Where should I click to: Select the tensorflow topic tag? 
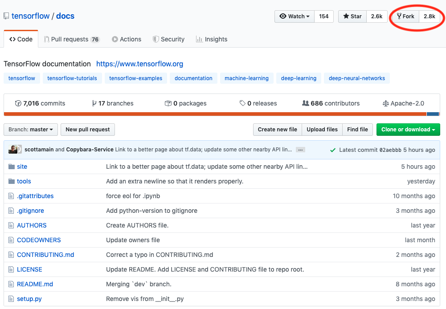point(22,78)
